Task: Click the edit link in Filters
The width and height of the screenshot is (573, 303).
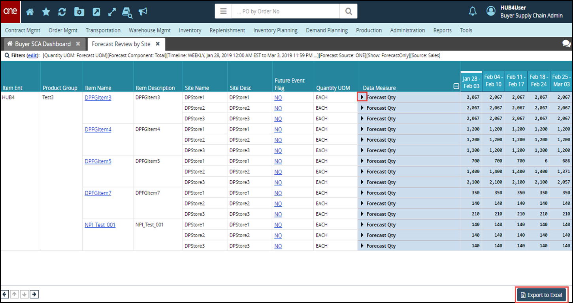Action: click(33, 56)
